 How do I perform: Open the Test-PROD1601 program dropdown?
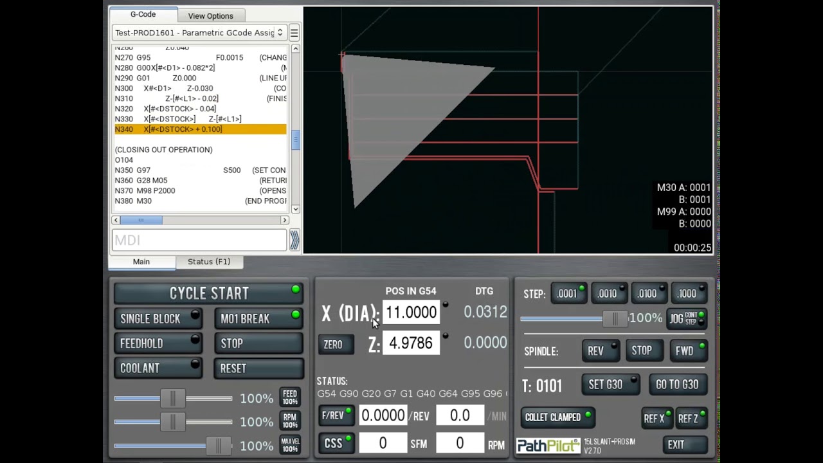point(199,33)
